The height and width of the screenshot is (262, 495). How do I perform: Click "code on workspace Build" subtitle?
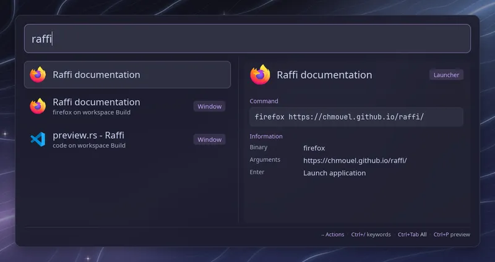click(x=89, y=145)
